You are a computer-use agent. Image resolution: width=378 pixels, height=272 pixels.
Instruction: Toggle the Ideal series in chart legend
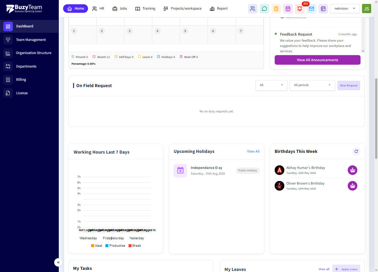[97, 246]
